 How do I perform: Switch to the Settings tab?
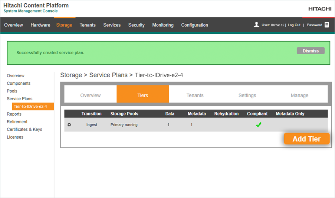pyautogui.click(x=247, y=95)
